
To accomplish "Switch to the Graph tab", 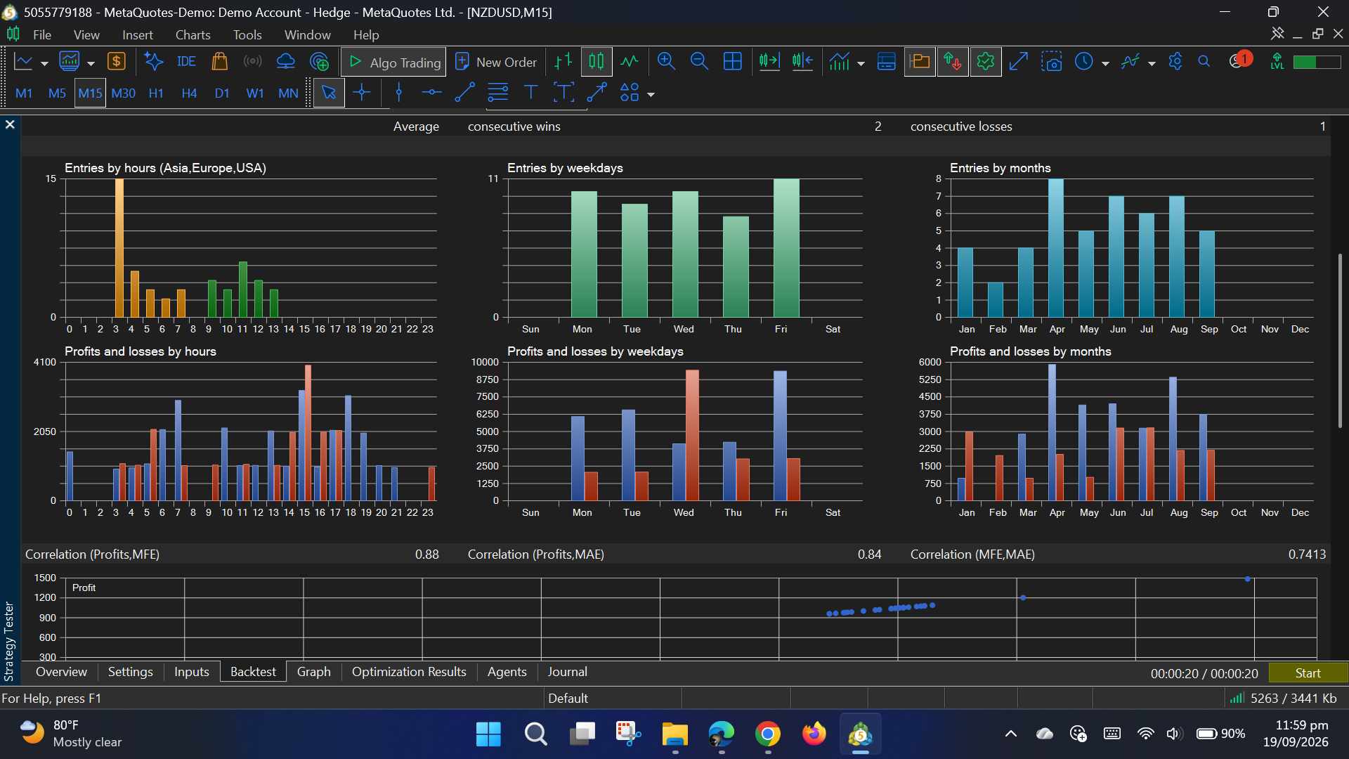I will pos(313,672).
